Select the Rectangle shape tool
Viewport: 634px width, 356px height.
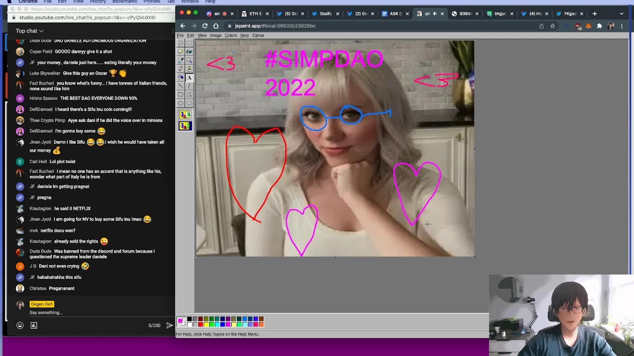(x=181, y=94)
